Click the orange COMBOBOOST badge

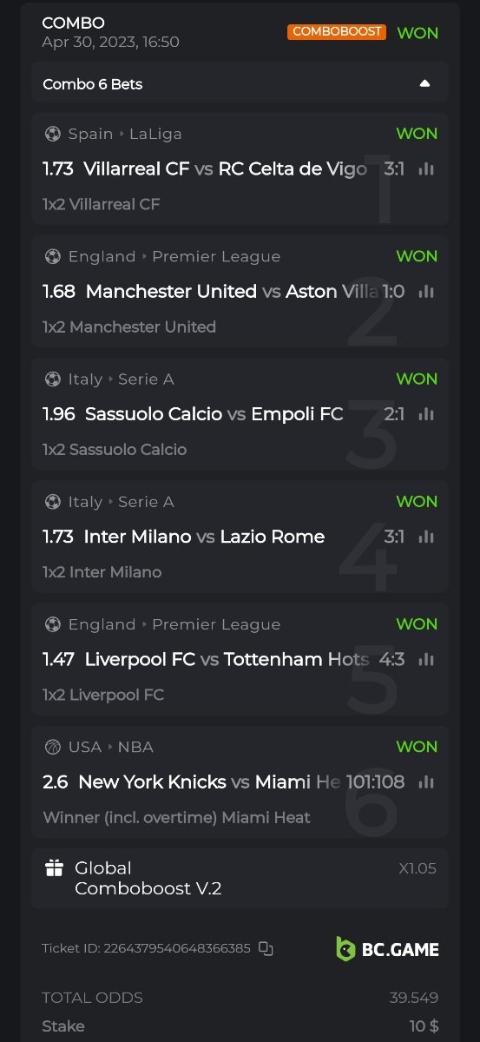point(337,31)
